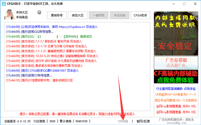Open the 传说之路2 运输船模型抽取 entry
Image resolution: width=201 pixels, height=125 pixels.
(52, 56)
